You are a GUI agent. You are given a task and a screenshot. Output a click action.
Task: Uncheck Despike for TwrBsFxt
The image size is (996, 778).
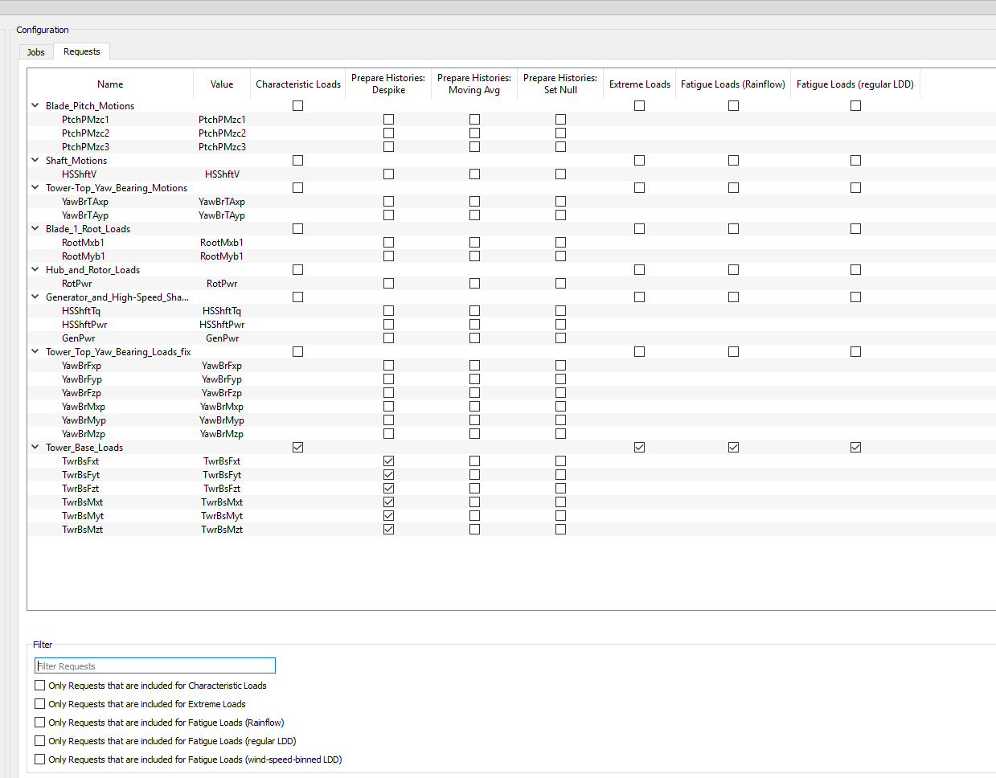pos(389,461)
